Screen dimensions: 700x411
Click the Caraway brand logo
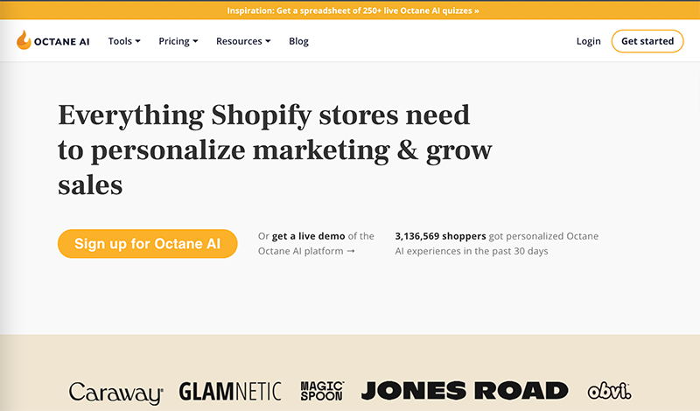point(116,392)
